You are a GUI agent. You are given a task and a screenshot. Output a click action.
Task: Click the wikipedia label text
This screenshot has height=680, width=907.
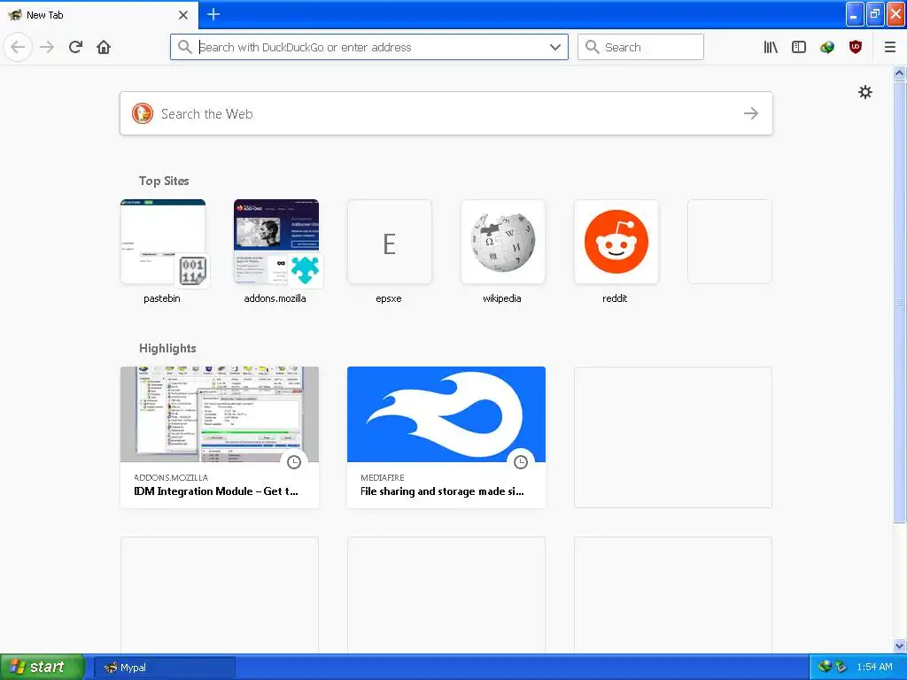point(502,298)
